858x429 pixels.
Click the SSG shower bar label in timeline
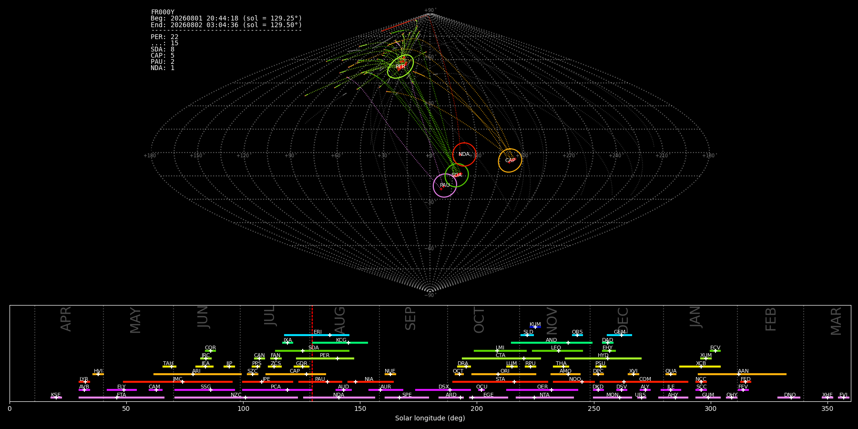[205, 387]
